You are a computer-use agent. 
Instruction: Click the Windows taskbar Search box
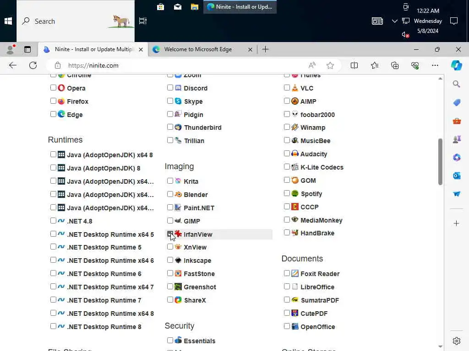coord(76,21)
